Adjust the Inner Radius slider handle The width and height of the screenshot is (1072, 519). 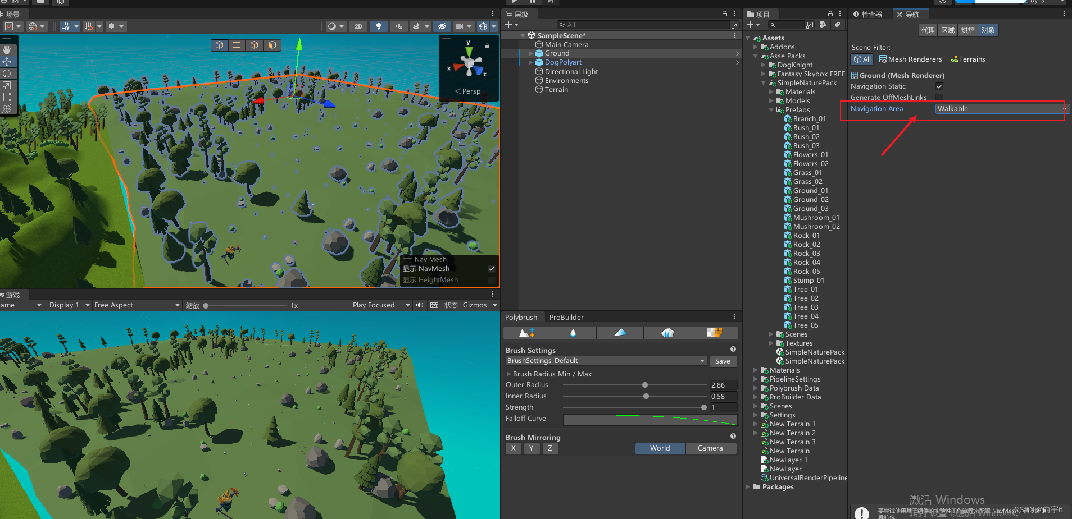pos(646,396)
